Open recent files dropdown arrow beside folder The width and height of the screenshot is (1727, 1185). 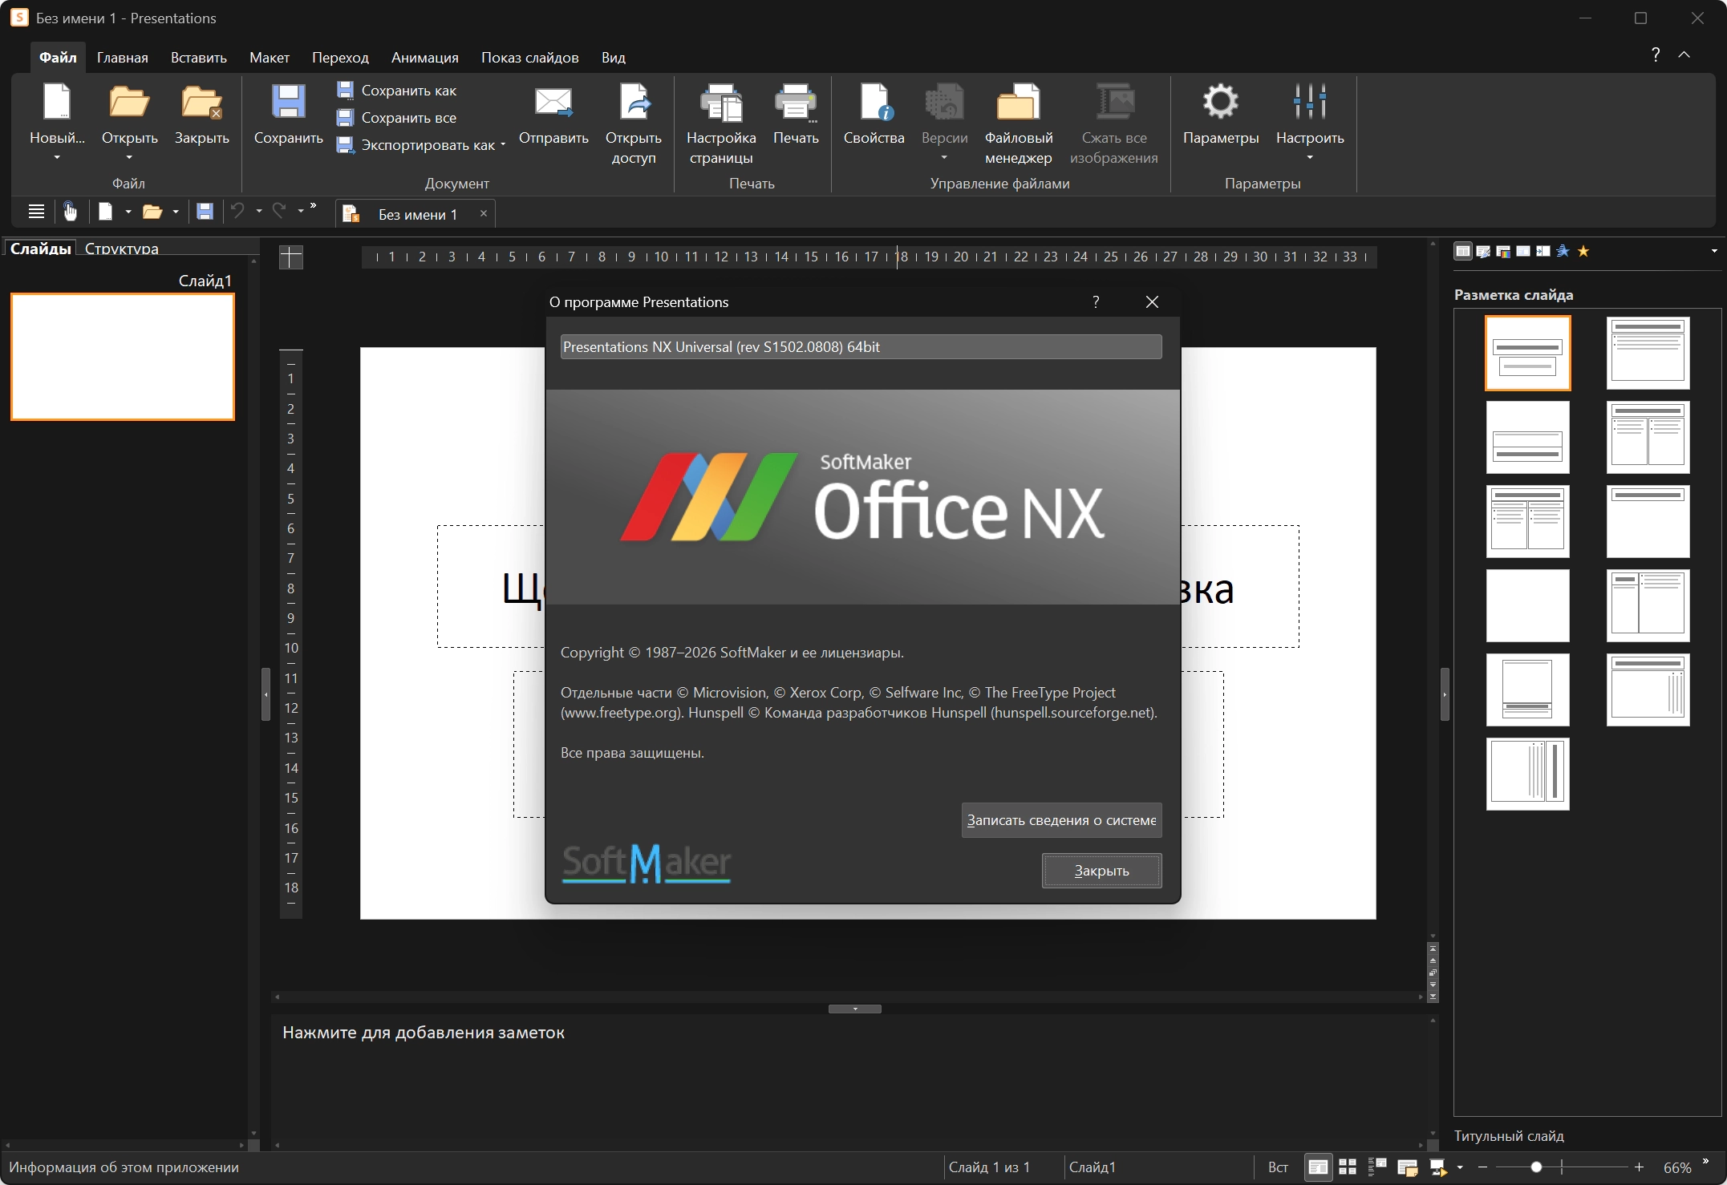pyautogui.click(x=176, y=212)
